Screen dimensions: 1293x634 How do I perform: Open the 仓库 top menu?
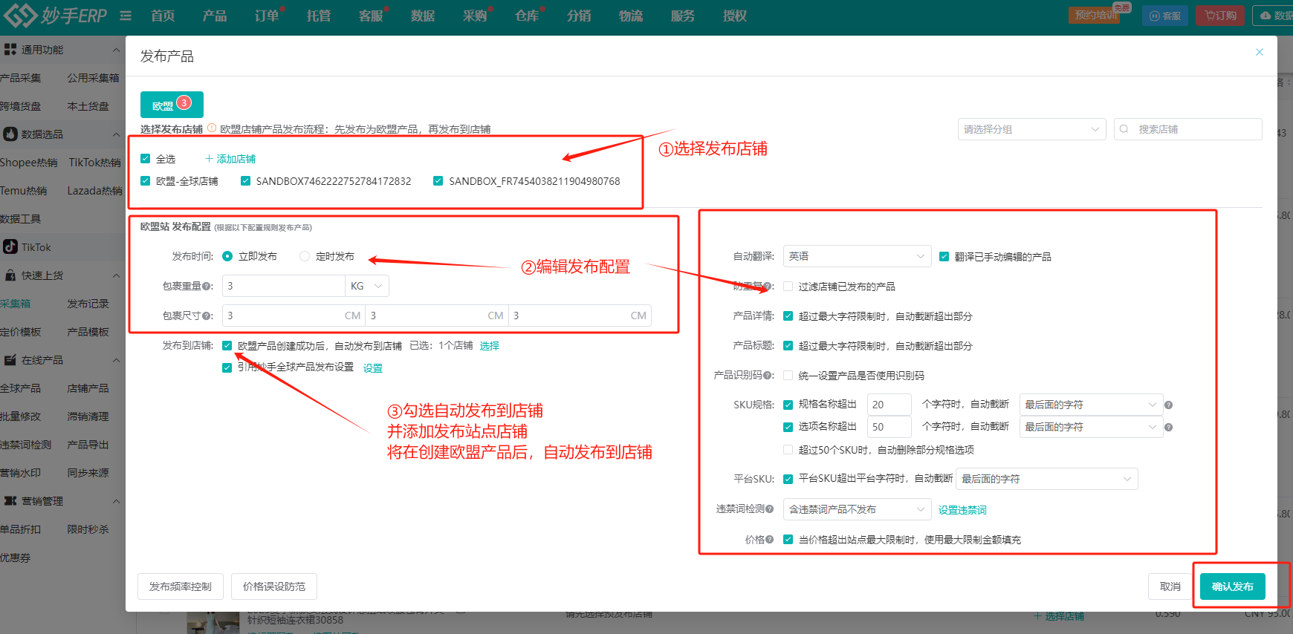point(527,16)
